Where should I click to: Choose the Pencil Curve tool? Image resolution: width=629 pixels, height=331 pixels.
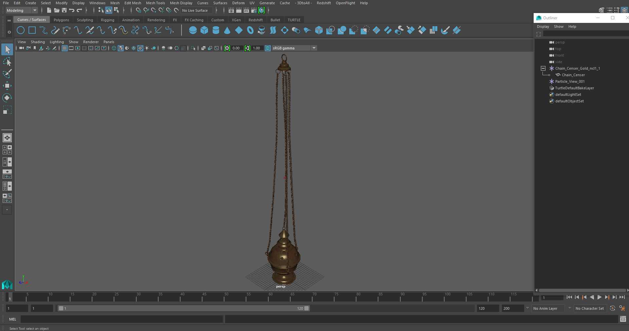pyautogui.click(x=55, y=30)
